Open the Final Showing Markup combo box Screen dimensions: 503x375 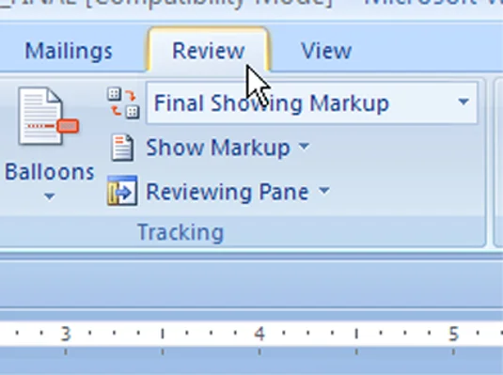tap(311, 103)
